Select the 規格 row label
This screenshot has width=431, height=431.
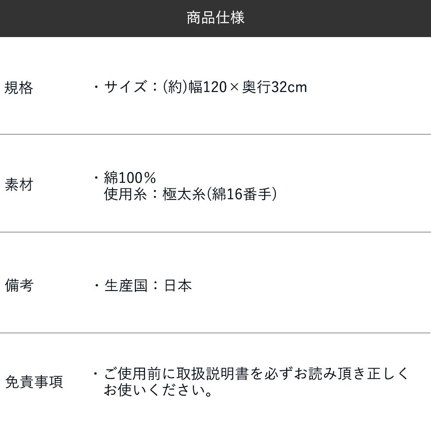click(x=19, y=88)
